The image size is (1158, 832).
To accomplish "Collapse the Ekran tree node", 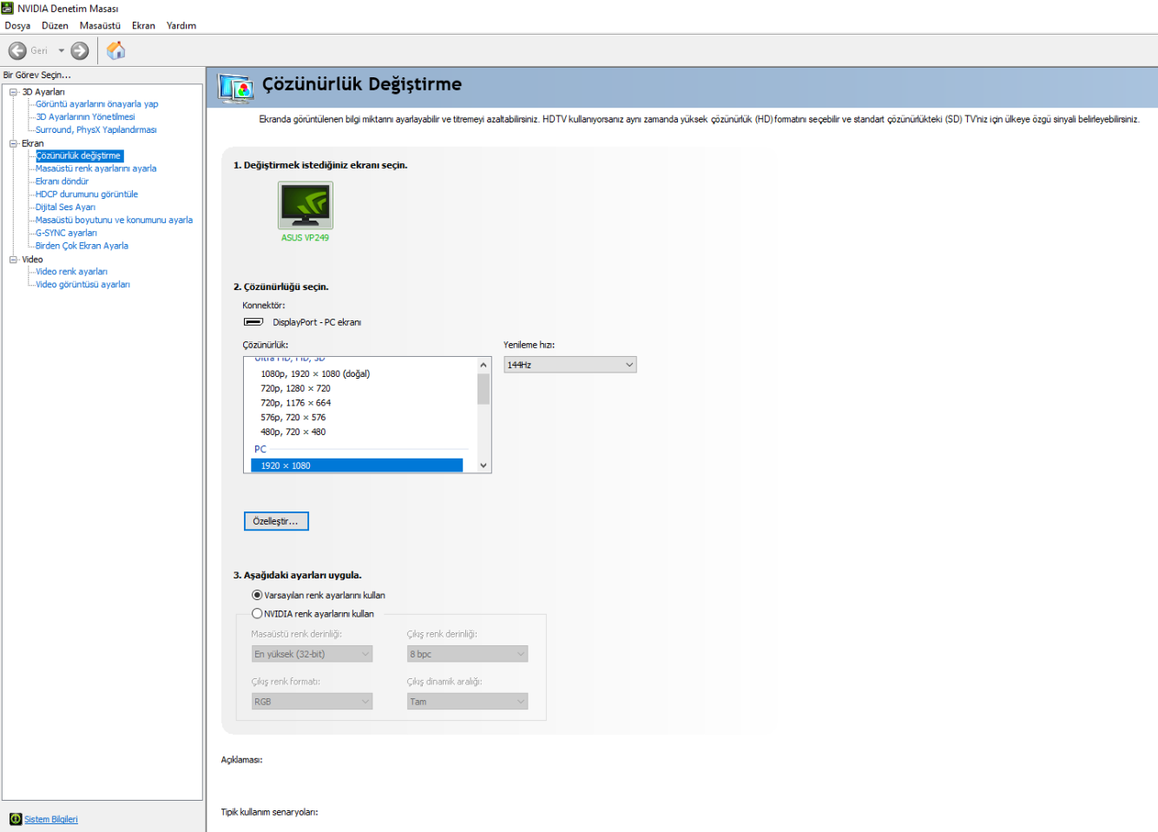I will click(14, 143).
